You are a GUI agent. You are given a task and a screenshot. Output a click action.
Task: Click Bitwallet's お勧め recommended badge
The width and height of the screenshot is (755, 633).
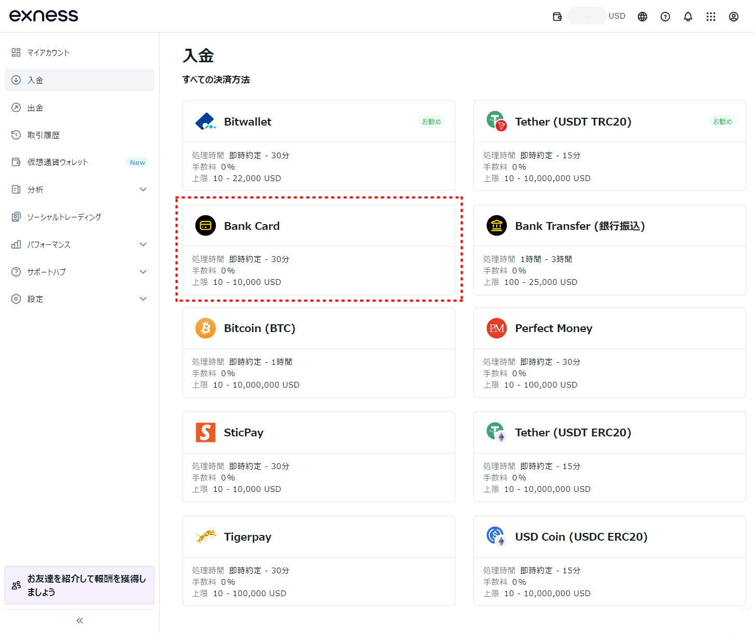431,121
